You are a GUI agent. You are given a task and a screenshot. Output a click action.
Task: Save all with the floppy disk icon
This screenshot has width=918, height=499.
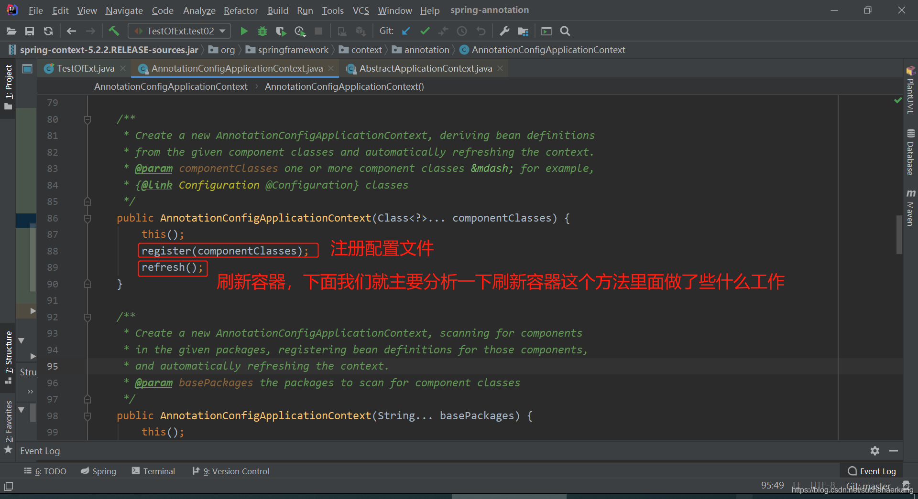pos(30,31)
